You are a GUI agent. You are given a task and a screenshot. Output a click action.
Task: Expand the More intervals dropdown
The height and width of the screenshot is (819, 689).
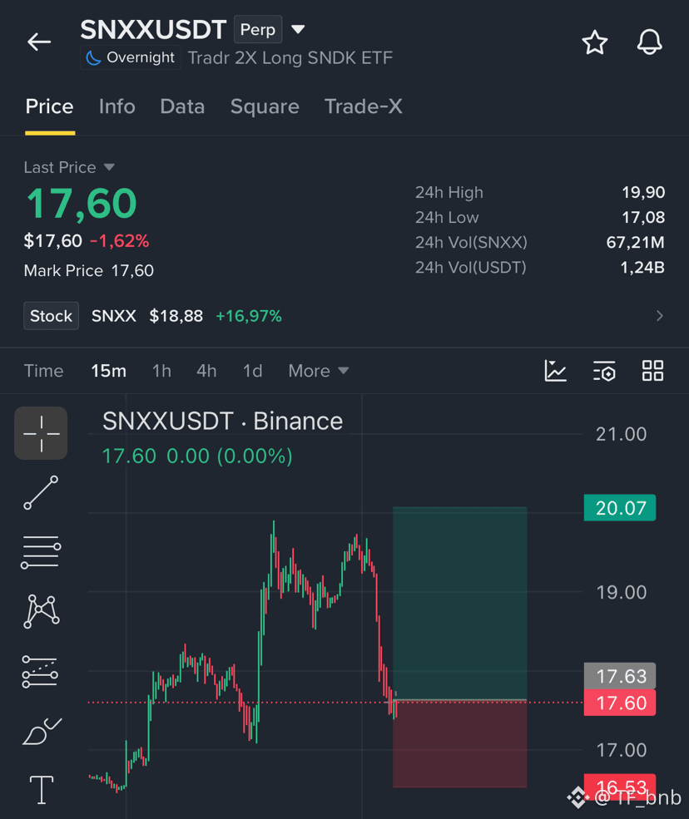319,371
